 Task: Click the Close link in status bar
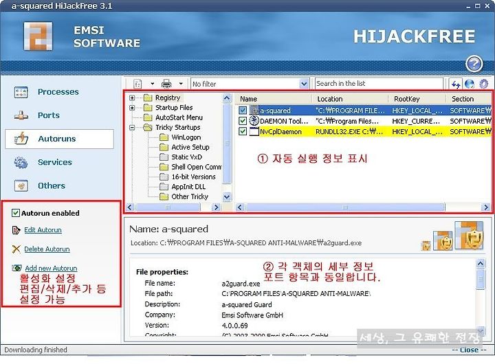469,350
